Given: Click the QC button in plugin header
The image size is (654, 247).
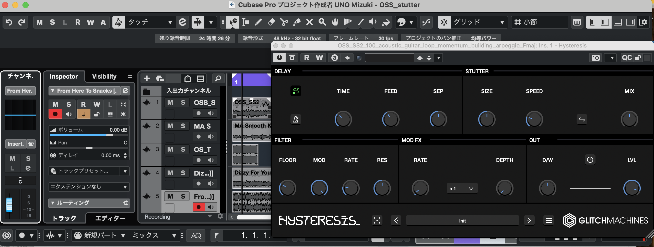Looking at the screenshot, I should pyautogui.click(x=627, y=58).
